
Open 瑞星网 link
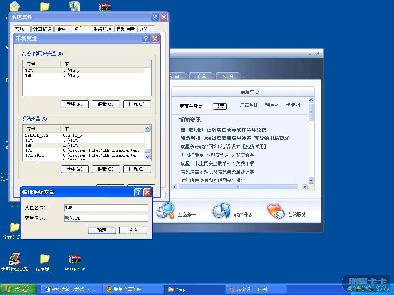(x=272, y=105)
